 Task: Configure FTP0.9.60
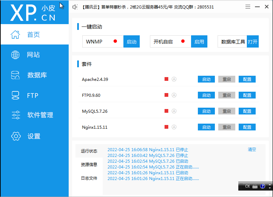click(247, 95)
